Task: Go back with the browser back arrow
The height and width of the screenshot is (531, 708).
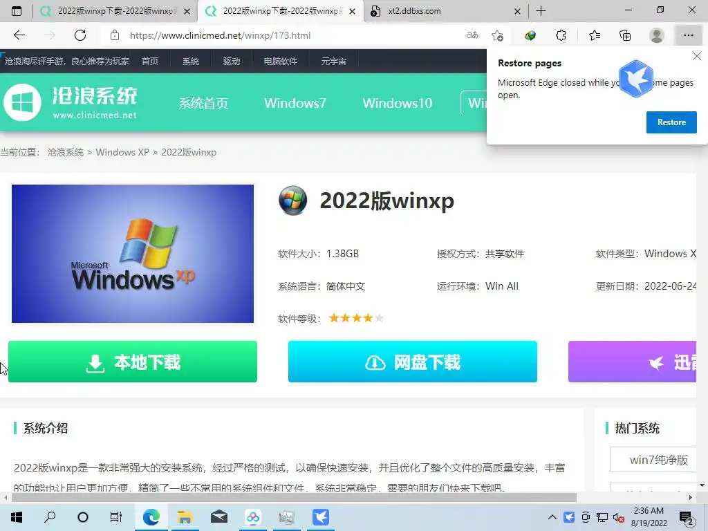Action: click(19, 35)
